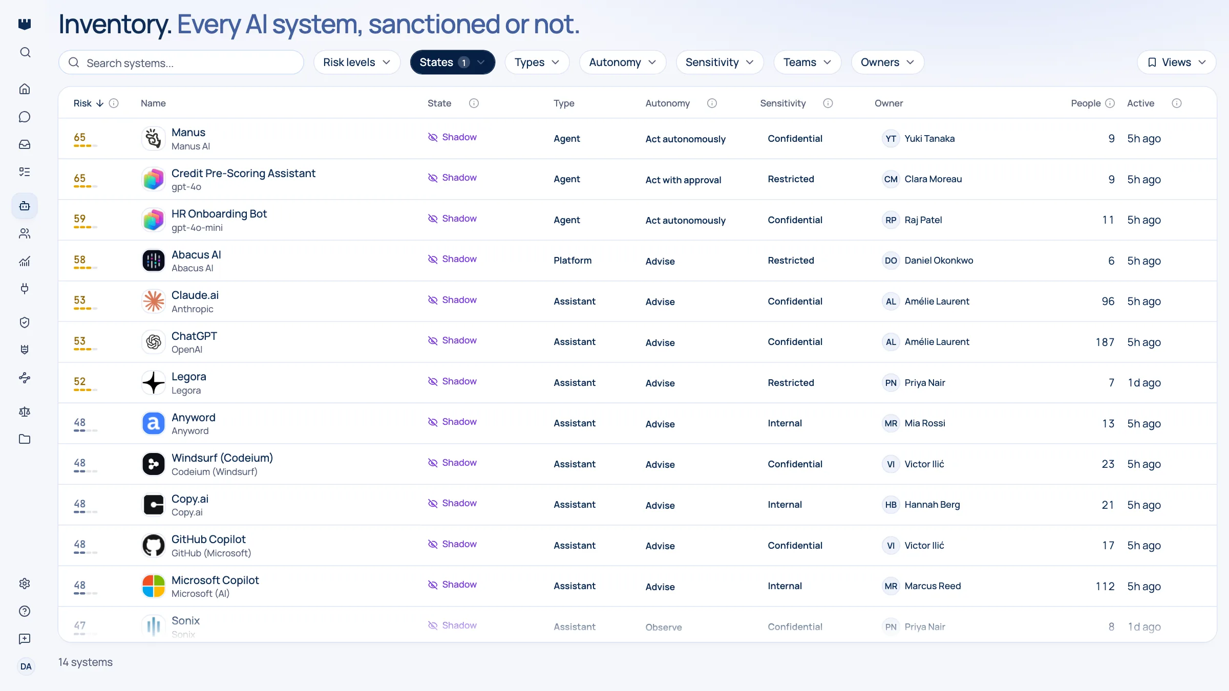1229x691 pixels.
Task: Click owner Daniel Okonkwo
Action: pyautogui.click(x=939, y=261)
